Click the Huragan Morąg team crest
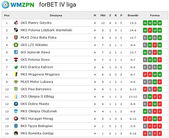This screenshot has width=169, height=138. pos(16,119)
